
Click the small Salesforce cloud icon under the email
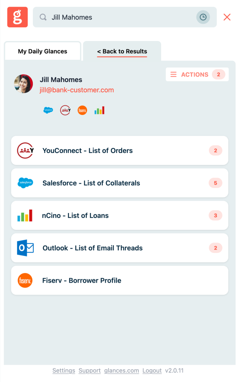pos(48,110)
